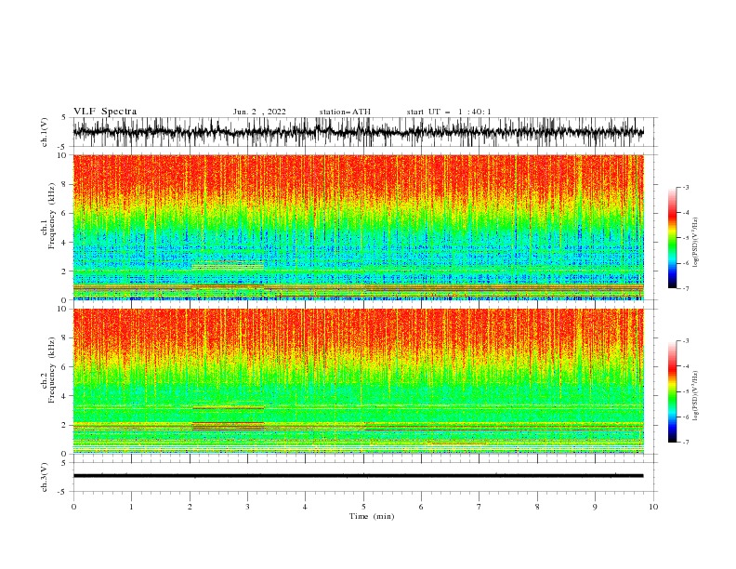Click the time axis tick label "2"
Image resolution: width=736 pixels, height=569 pixels.
190,507
